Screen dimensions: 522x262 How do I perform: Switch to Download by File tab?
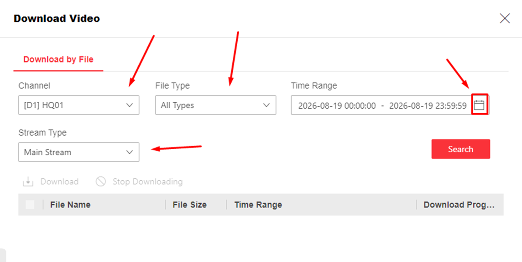pos(58,60)
